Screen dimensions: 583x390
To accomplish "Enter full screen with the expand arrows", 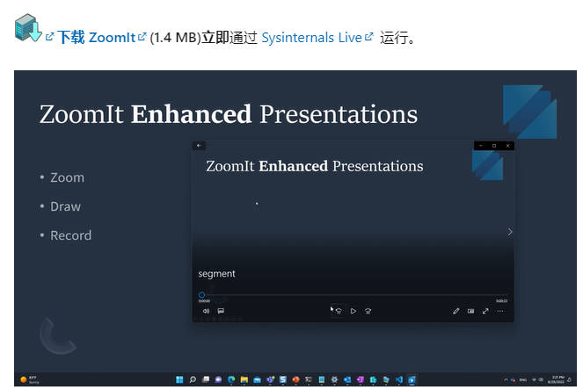I will (x=485, y=311).
